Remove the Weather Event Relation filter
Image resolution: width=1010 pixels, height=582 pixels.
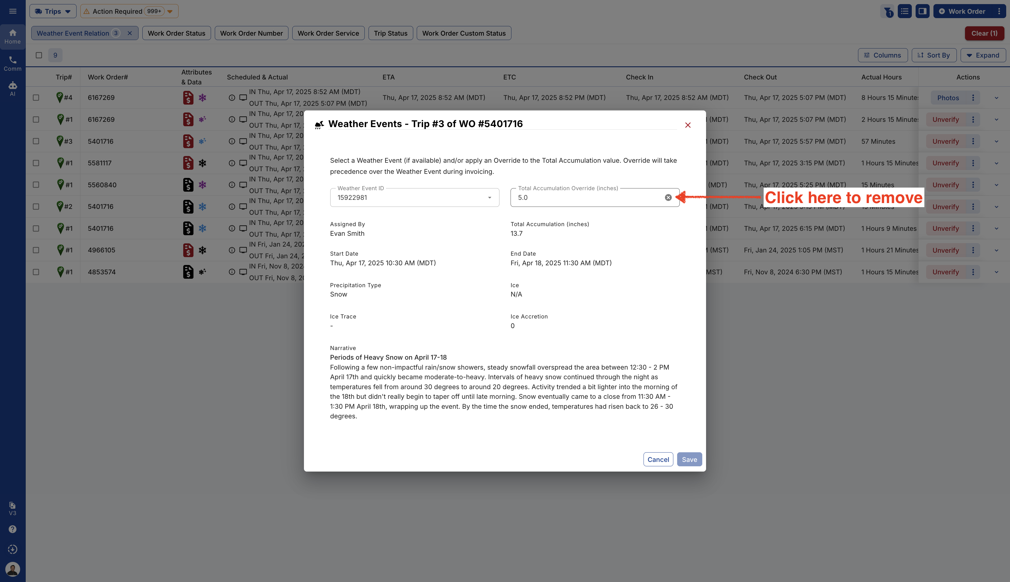[x=129, y=33]
